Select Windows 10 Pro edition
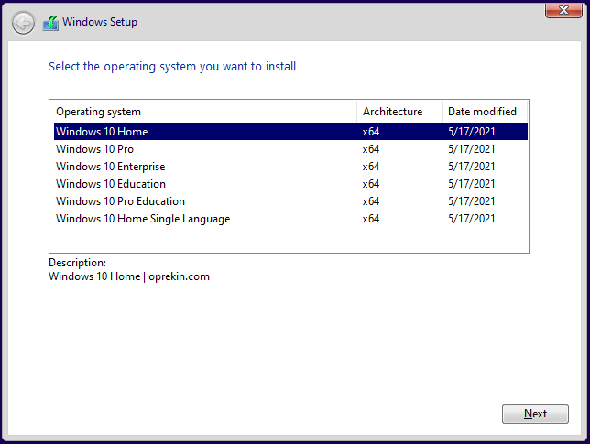Image resolution: width=590 pixels, height=444 pixels. point(95,149)
